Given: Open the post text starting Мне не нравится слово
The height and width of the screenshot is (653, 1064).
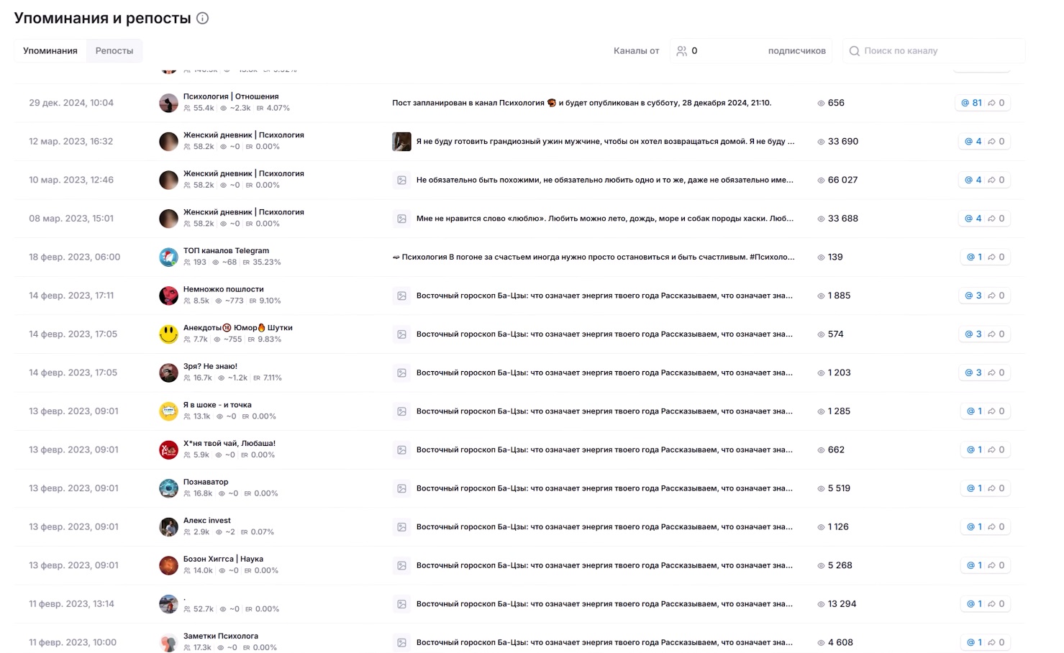Looking at the screenshot, I should point(605,219).
